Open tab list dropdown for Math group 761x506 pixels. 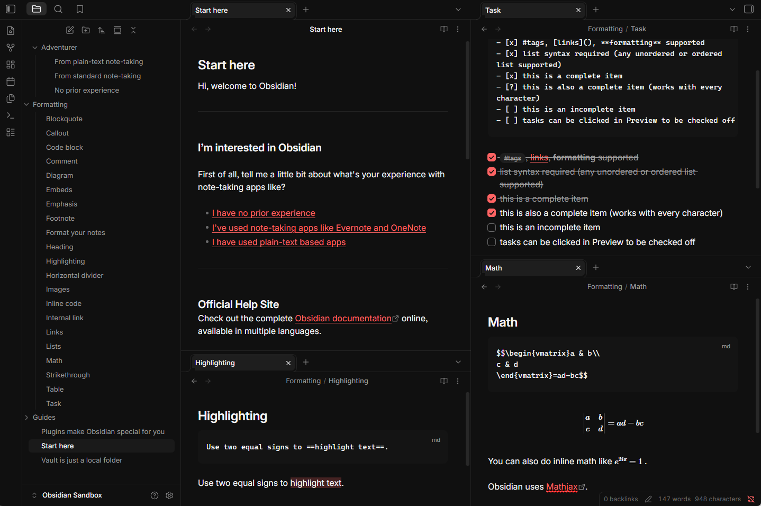pos(748,267)
